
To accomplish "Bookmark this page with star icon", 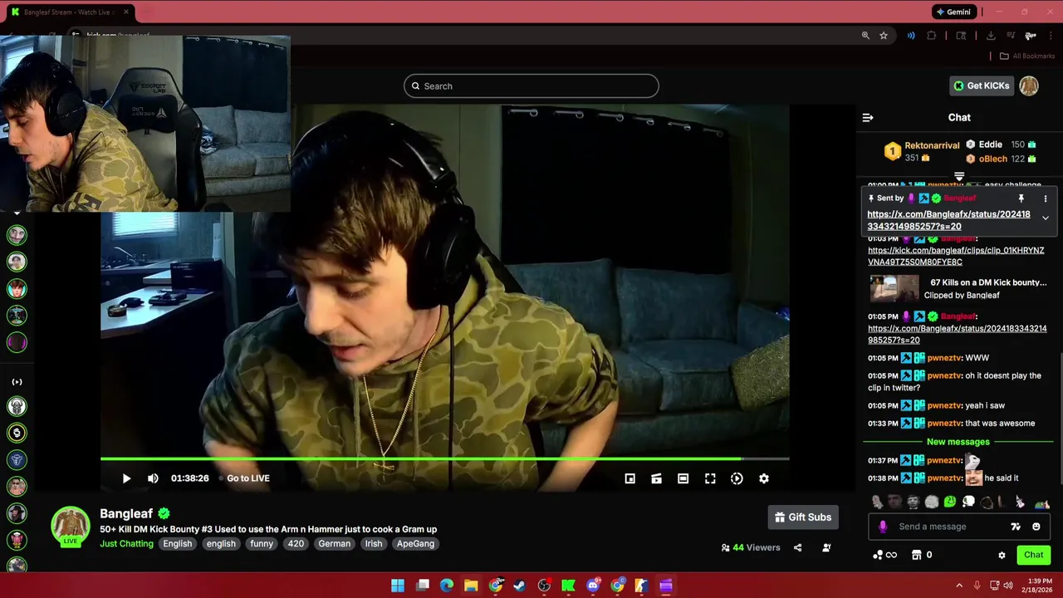I will click(884, 36).
